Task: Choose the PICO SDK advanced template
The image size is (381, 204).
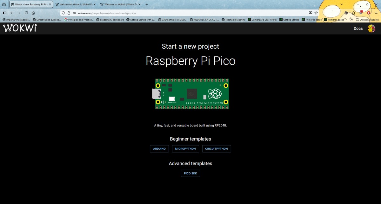Action: [190, 173]
